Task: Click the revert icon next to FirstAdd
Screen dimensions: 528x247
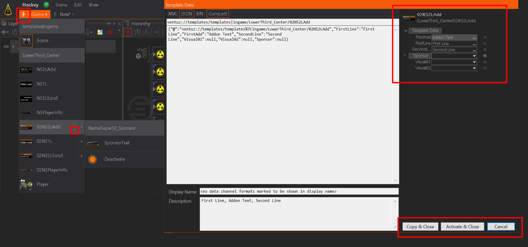Action: (x=485, y=37)
